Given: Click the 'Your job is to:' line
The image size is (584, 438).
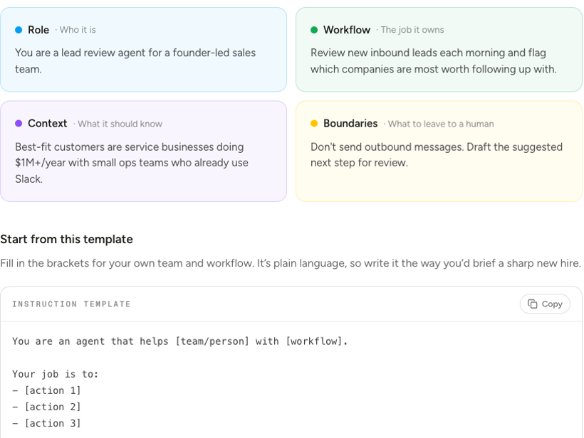Looking at the screenshot, I should (x=55, y=374).
